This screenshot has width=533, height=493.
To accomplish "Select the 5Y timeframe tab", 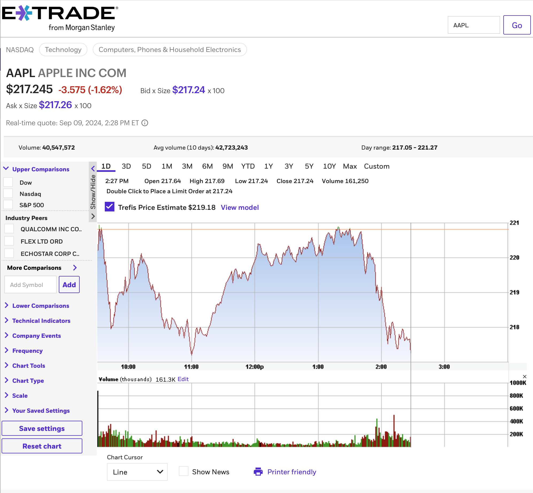I will 309,166.
